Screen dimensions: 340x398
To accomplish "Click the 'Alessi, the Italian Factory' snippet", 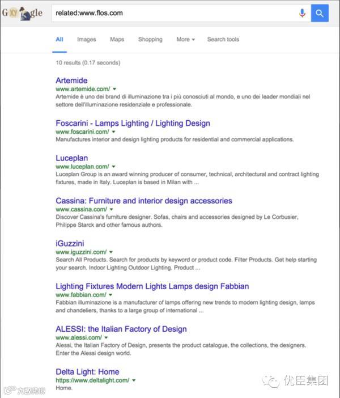I will point(181,349).
